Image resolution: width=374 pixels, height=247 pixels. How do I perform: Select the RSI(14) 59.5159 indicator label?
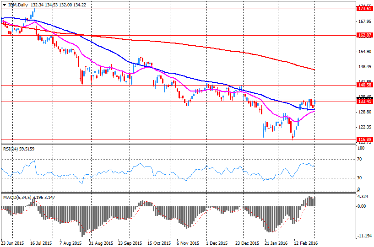pos(19,149)
